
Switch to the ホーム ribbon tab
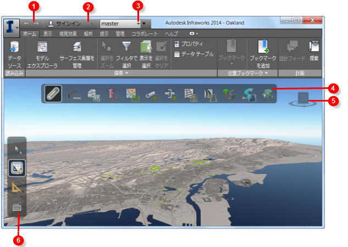tap(30, 34)
